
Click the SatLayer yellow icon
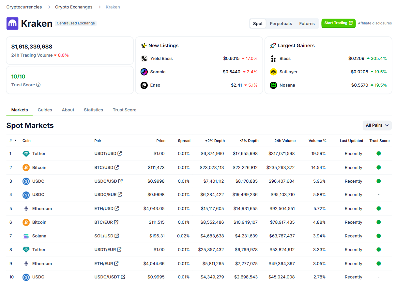tap(273, 72)
